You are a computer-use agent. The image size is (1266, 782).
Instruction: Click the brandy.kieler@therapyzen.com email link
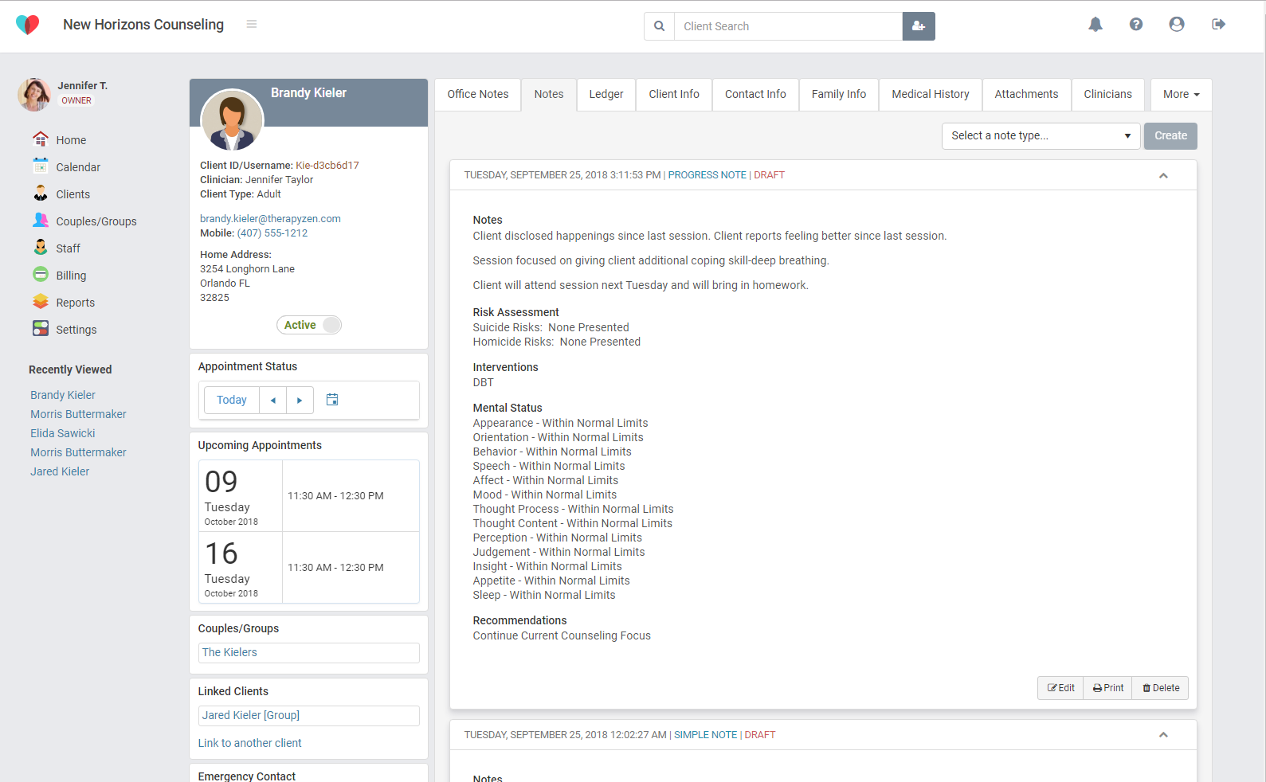click(x=270, y=219)
